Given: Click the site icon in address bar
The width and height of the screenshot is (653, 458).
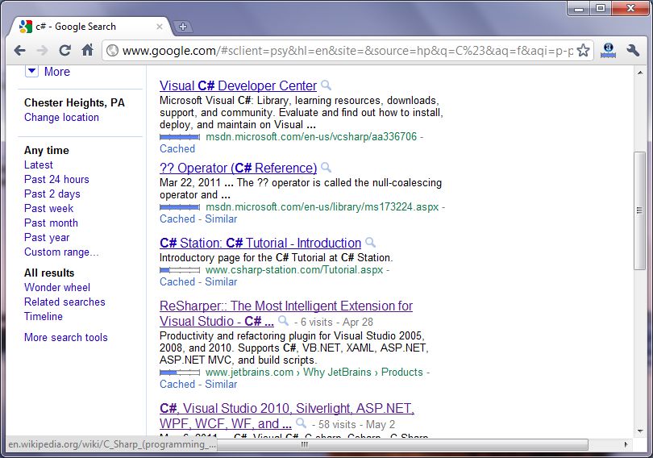Looking at the screenshot, I should (112, 50).
